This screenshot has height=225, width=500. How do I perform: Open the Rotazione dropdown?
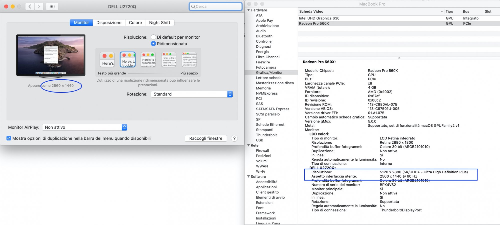tap(192, 94)
